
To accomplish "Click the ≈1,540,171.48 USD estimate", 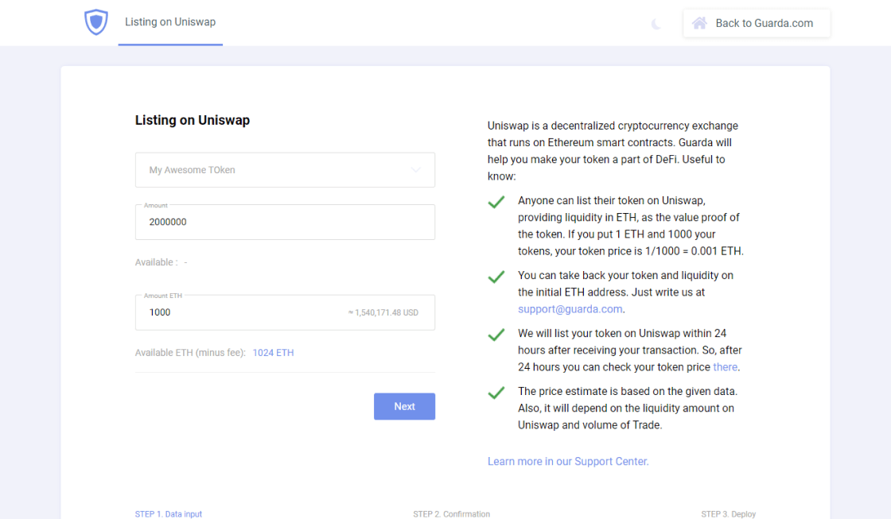I will [x=383, y=312].
